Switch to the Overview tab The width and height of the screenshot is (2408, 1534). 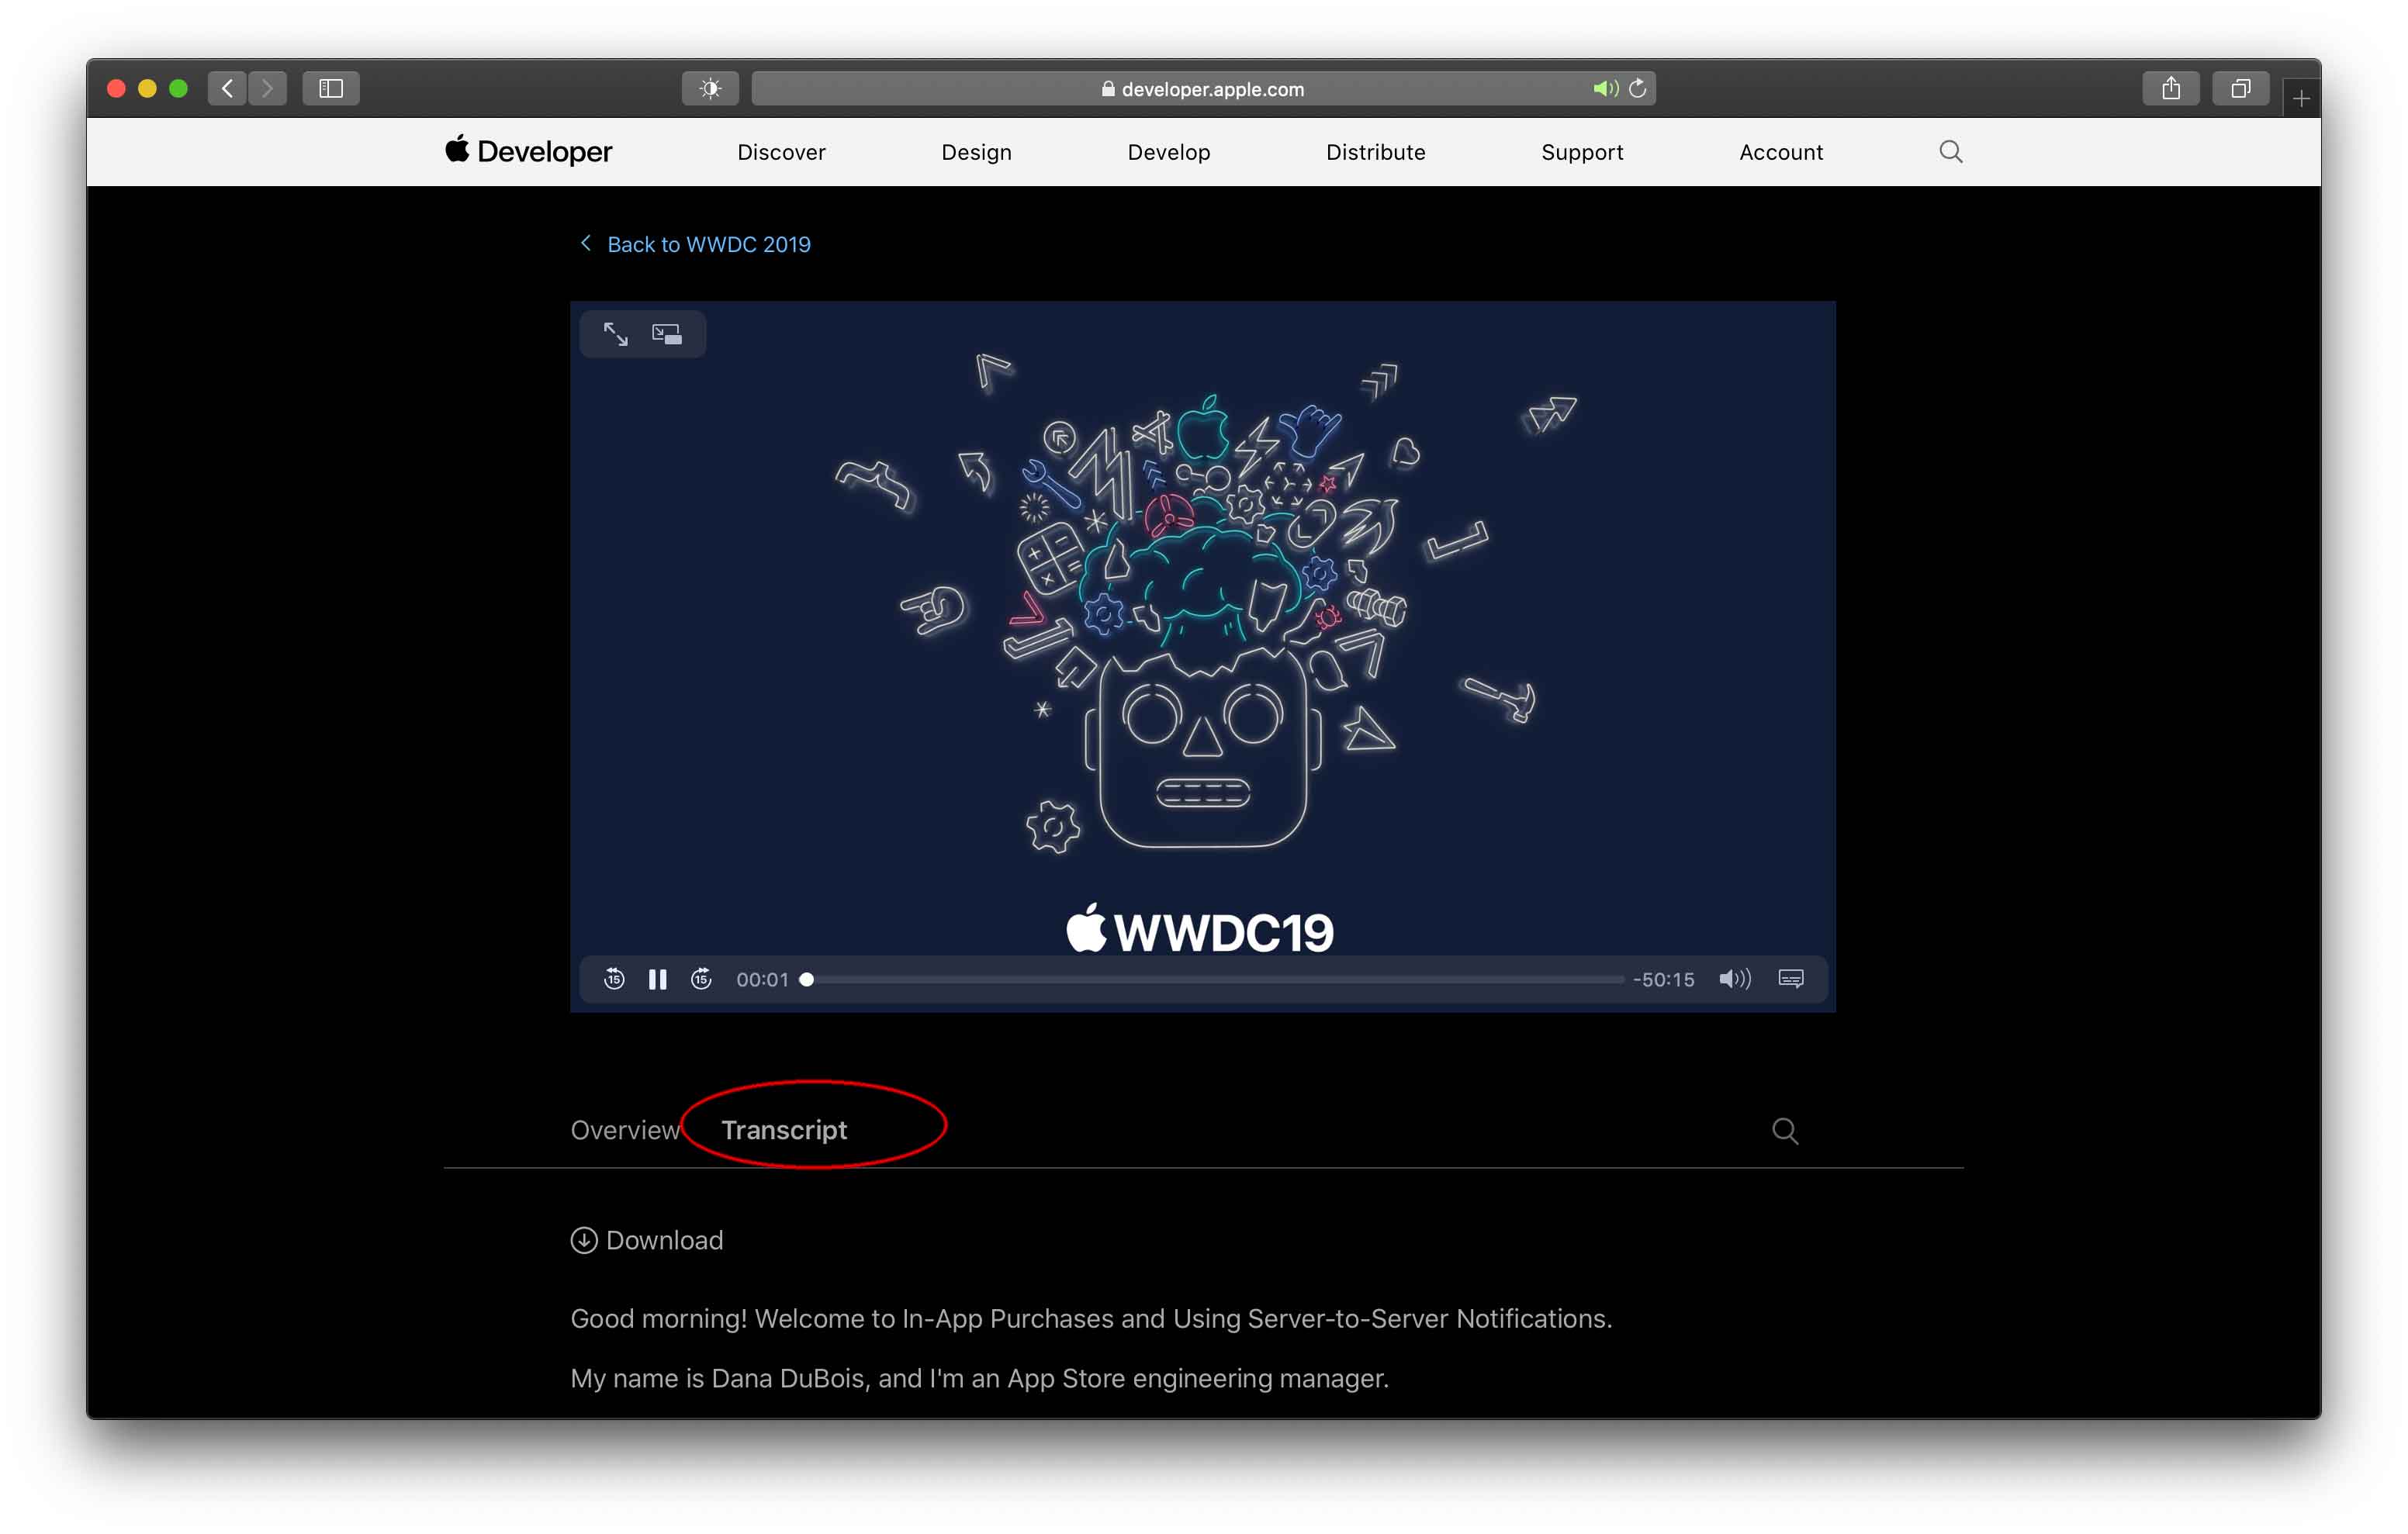tap(625, 1130)
